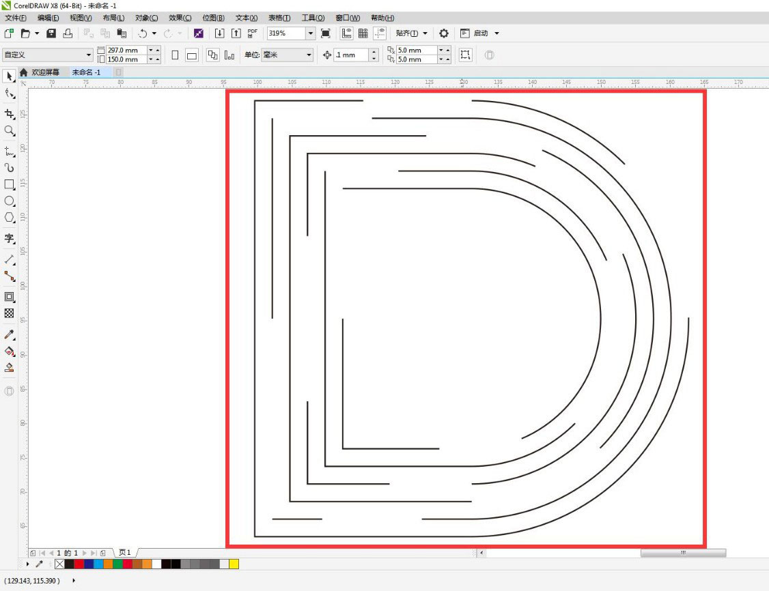Toggle portrait page orientation
This screenshot has width=769, height=591.
[174, 55]
